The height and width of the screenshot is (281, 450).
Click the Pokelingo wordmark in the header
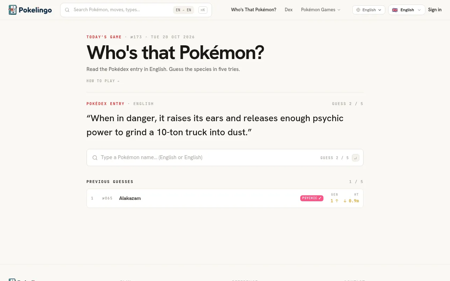click(x=35, y=10)
